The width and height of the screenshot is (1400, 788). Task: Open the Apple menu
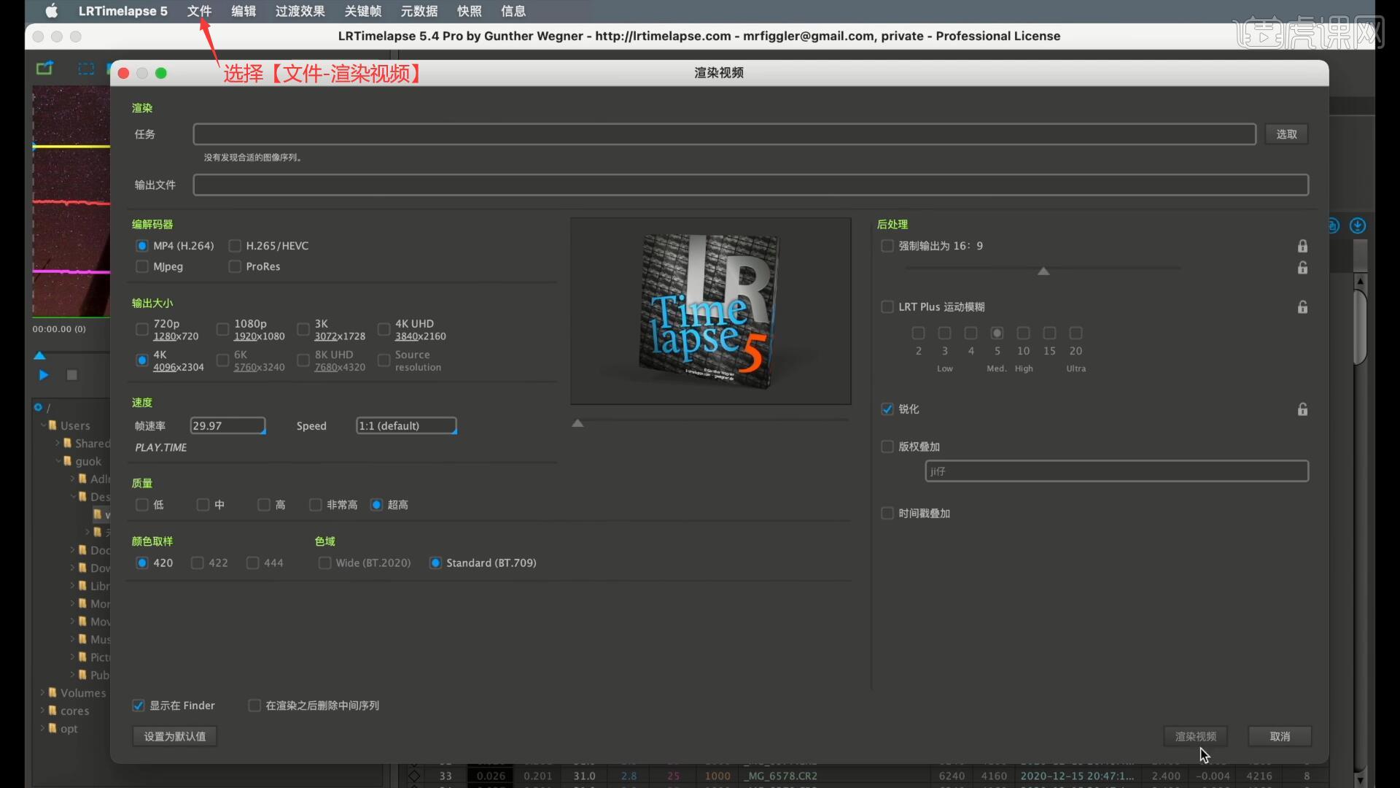pyautogui.click(x=52, y=11)
